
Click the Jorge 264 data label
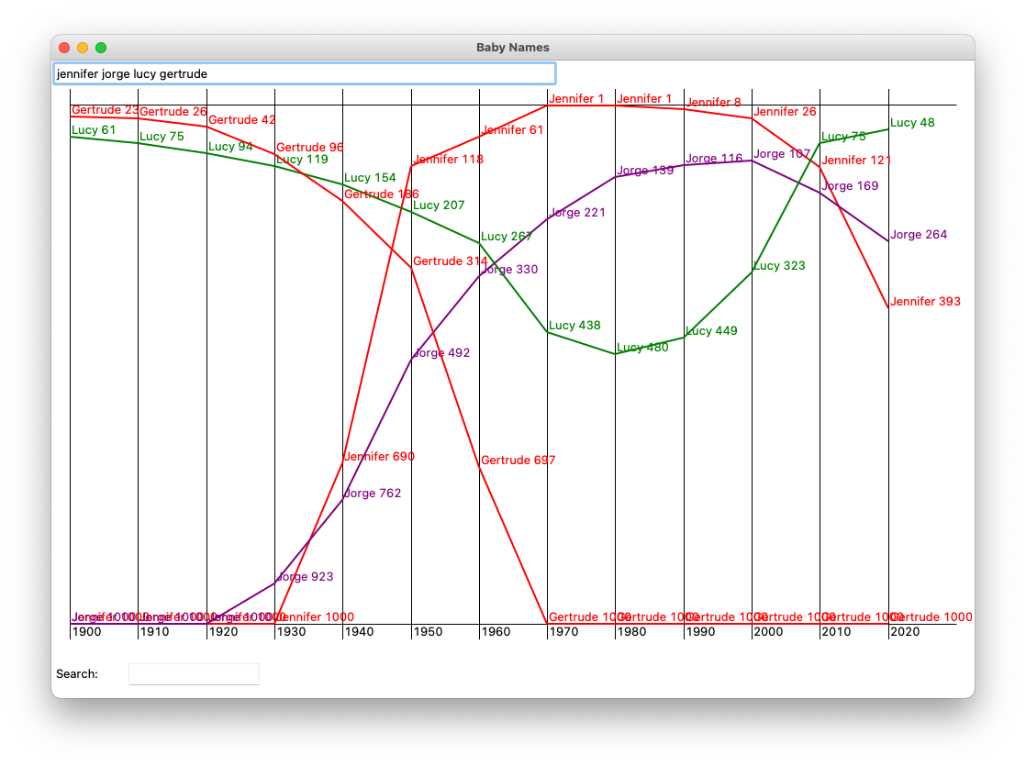click(x=919, y=235)
